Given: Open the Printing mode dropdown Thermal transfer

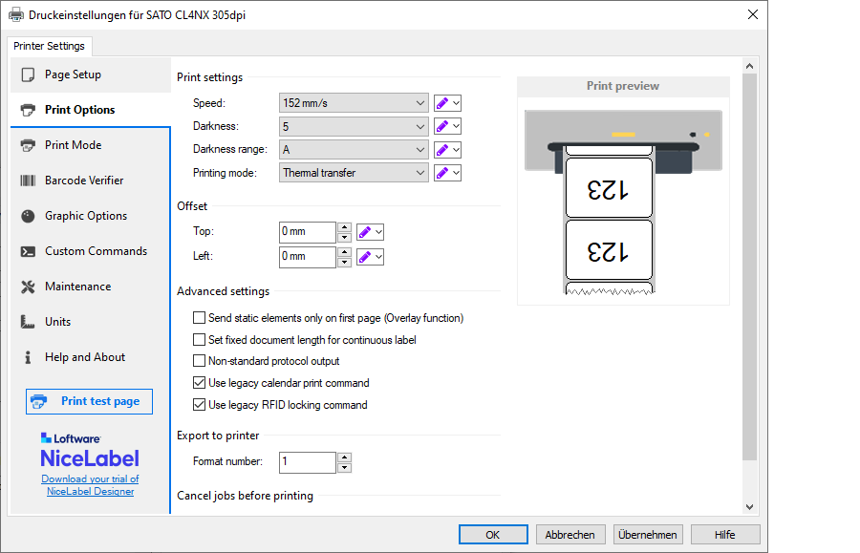Looking at the screenshot, I should 354,173.
